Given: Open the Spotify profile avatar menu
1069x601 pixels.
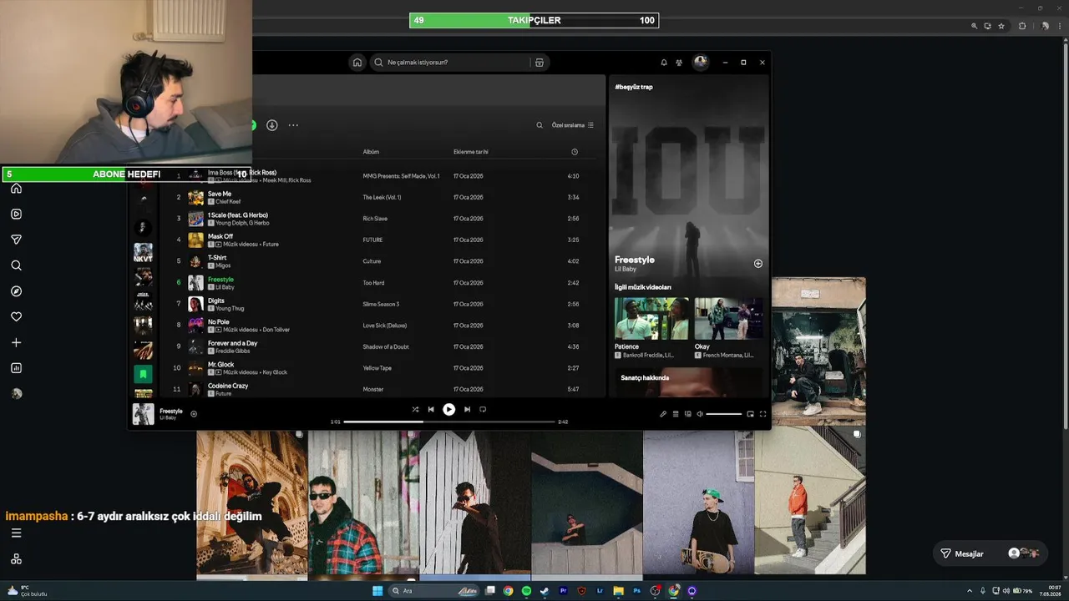Looking at the screenshot, I should tap(701, 62).
